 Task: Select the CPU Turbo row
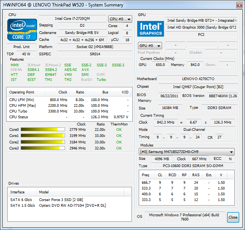[69, 111]
